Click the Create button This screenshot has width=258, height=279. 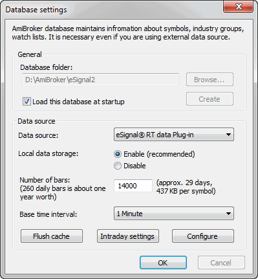pos(210,99)
